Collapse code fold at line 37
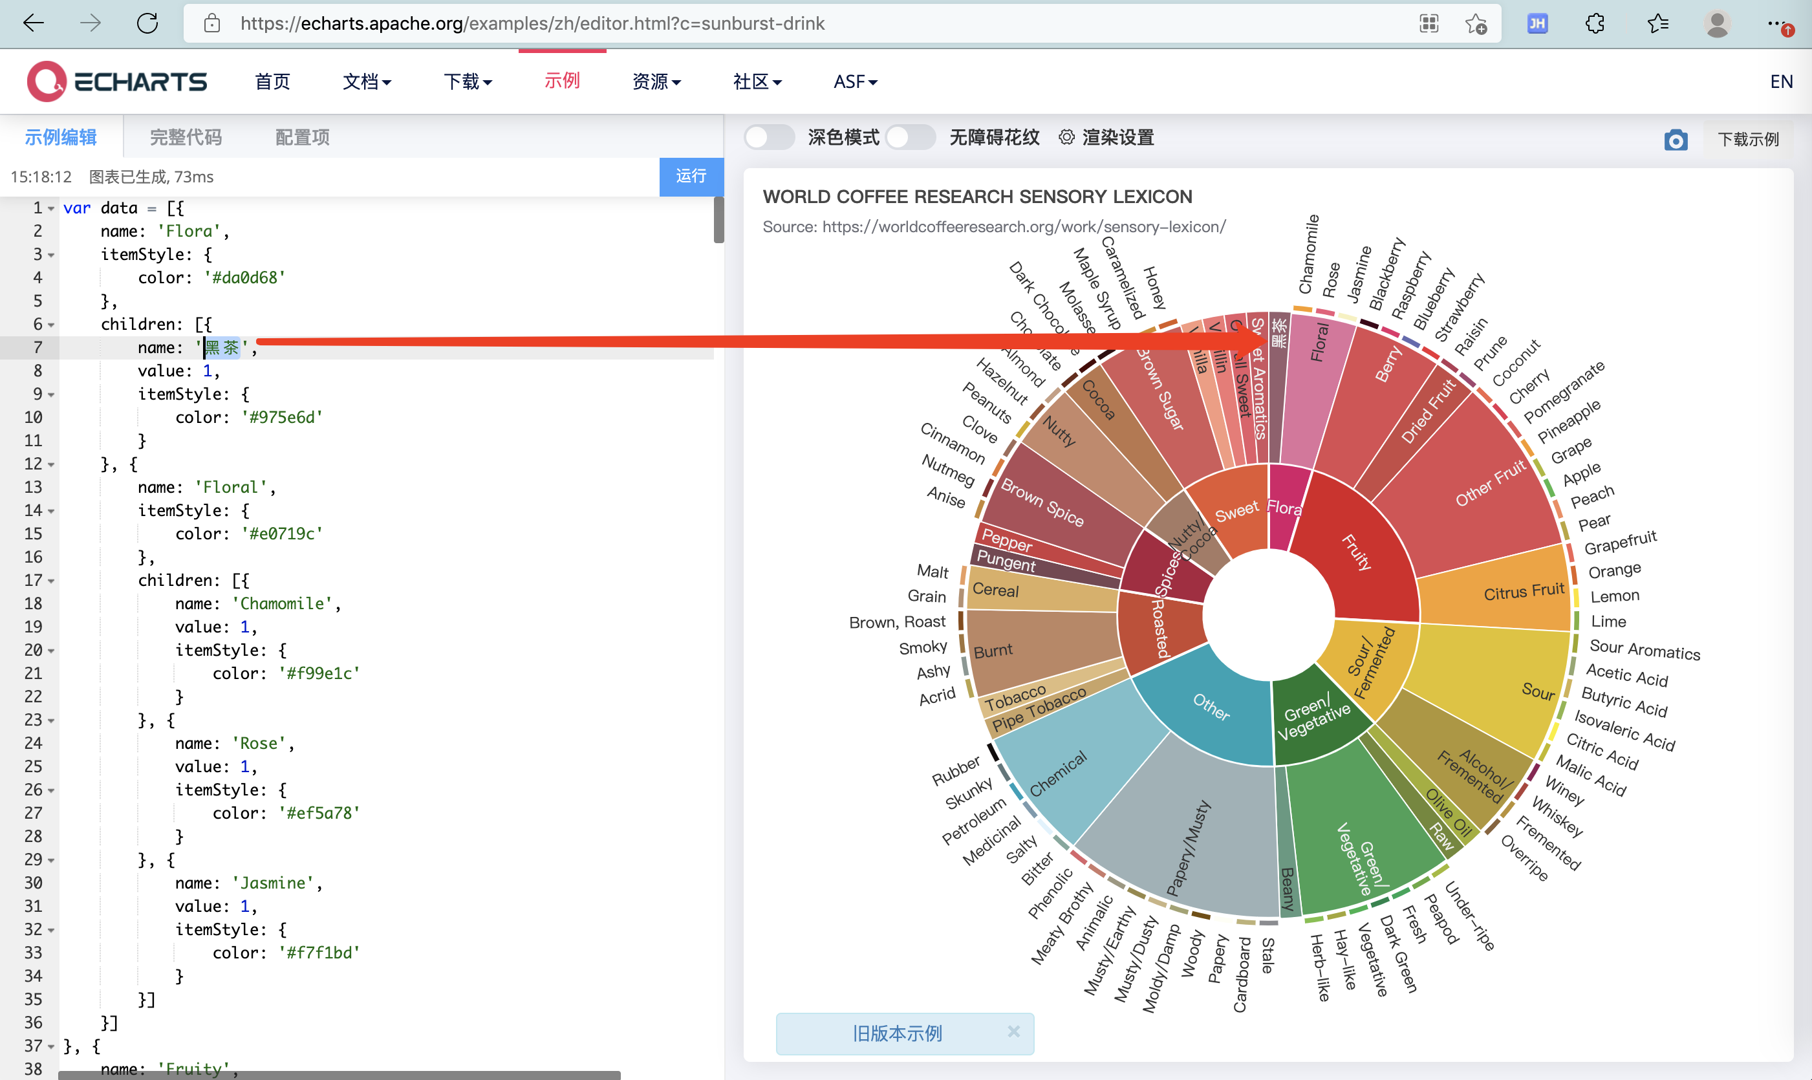Screen dimensions: 1812x1080 pos(51,1046)
